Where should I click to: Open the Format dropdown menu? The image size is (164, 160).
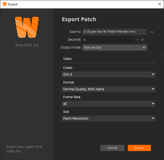[x=108, y=89]
